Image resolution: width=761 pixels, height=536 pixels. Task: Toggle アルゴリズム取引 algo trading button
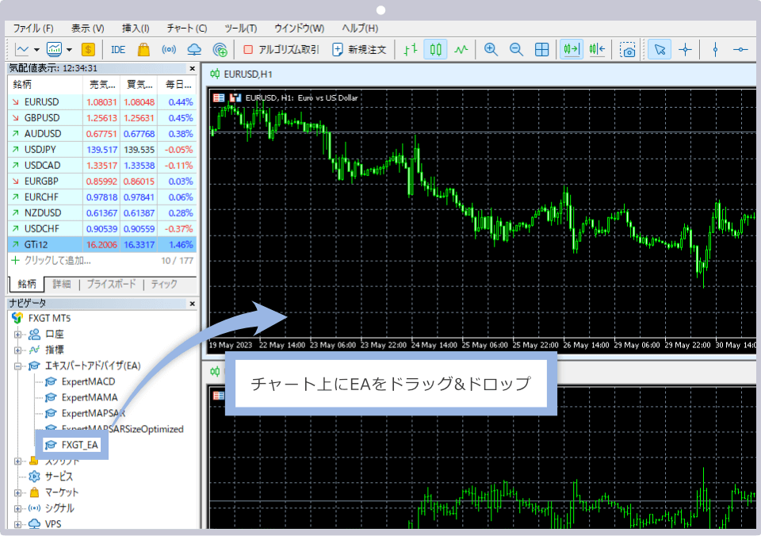click(281, 49)
